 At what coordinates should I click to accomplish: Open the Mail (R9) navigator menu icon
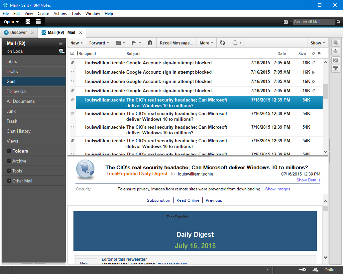[60, 43]
